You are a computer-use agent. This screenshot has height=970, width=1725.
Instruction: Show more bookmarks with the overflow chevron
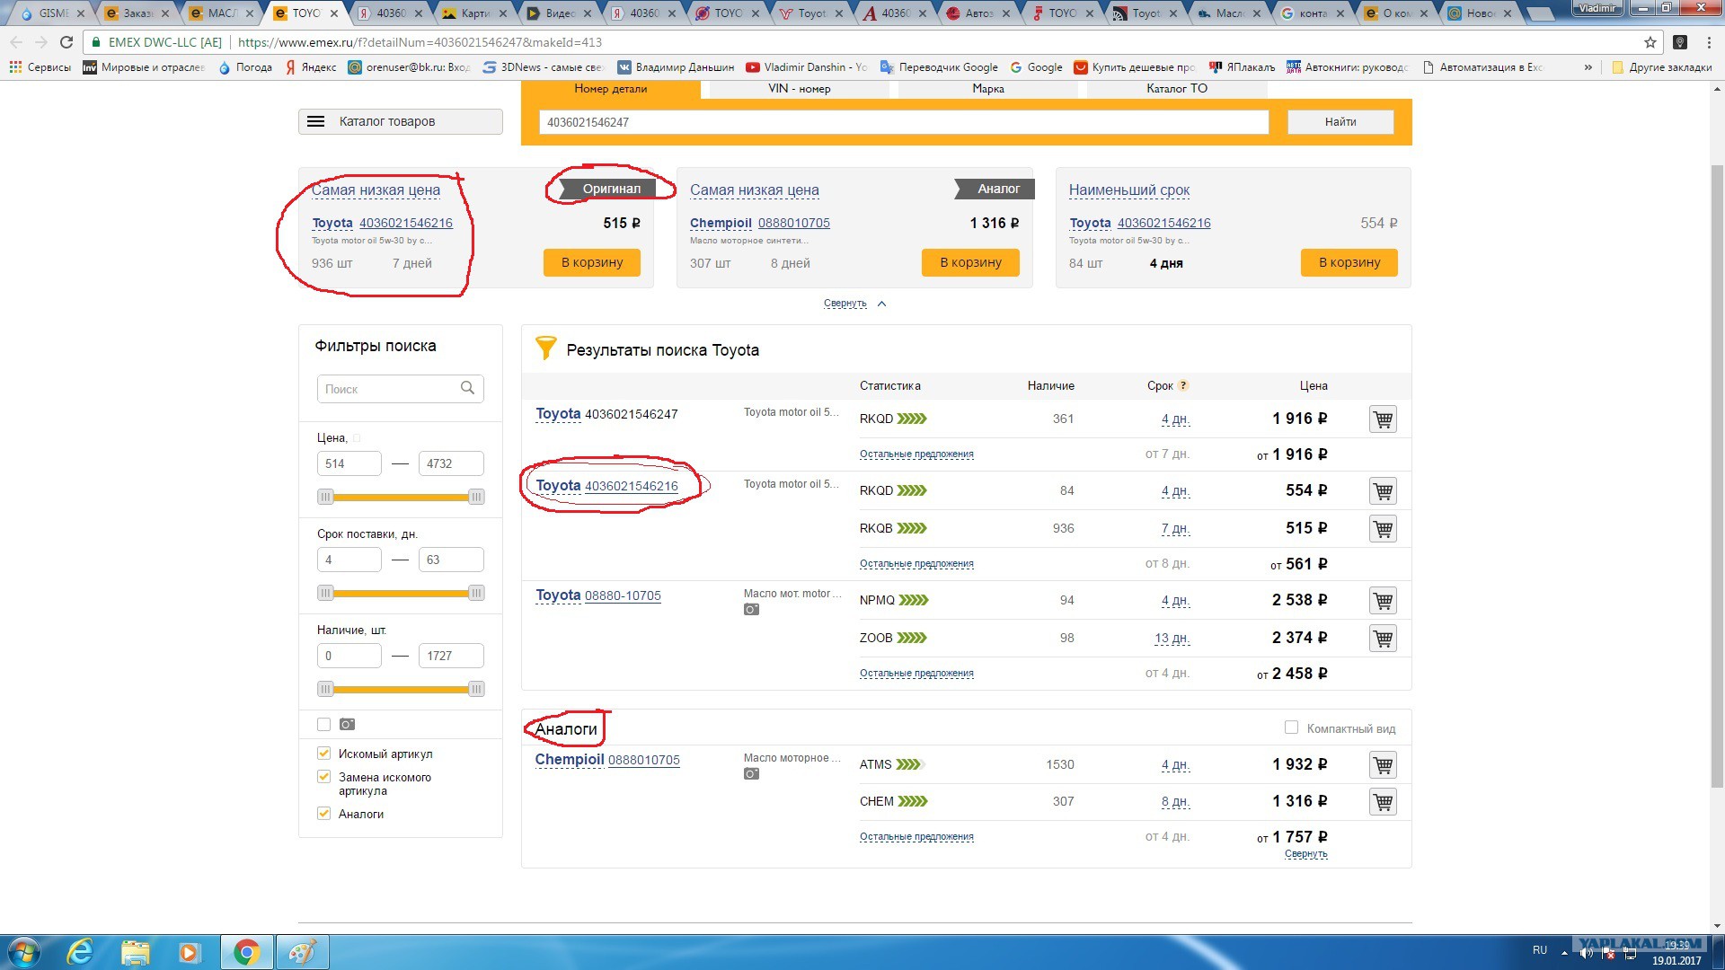click(1588, 67)
